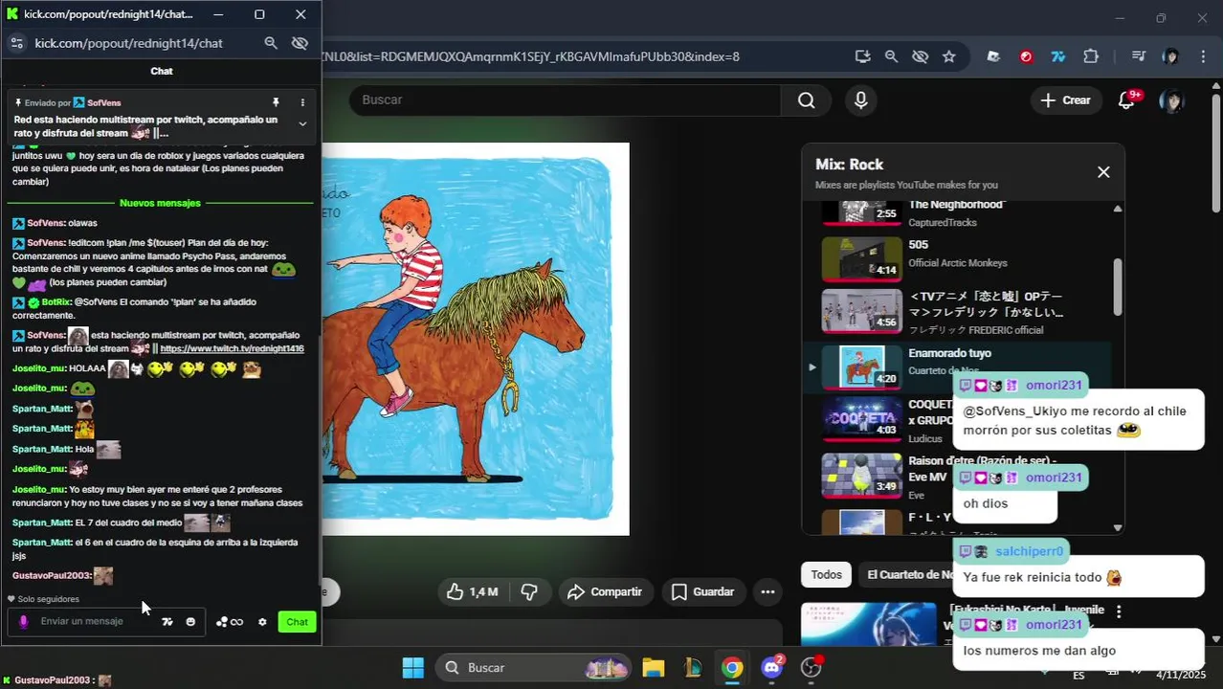Open pinned message three-dot options

[302, 102]
